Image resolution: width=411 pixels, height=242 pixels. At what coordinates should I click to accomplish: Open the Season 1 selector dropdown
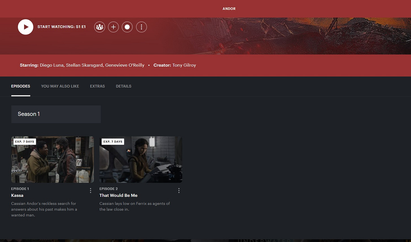tap(56, 114)
